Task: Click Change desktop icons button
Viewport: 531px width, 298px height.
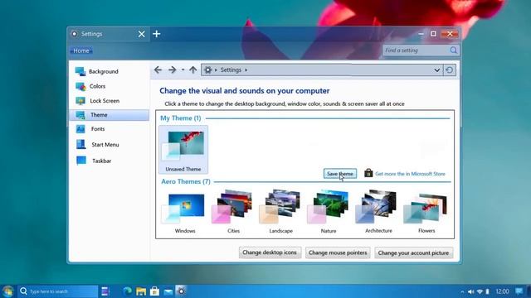Action: (x=270, y=252)
